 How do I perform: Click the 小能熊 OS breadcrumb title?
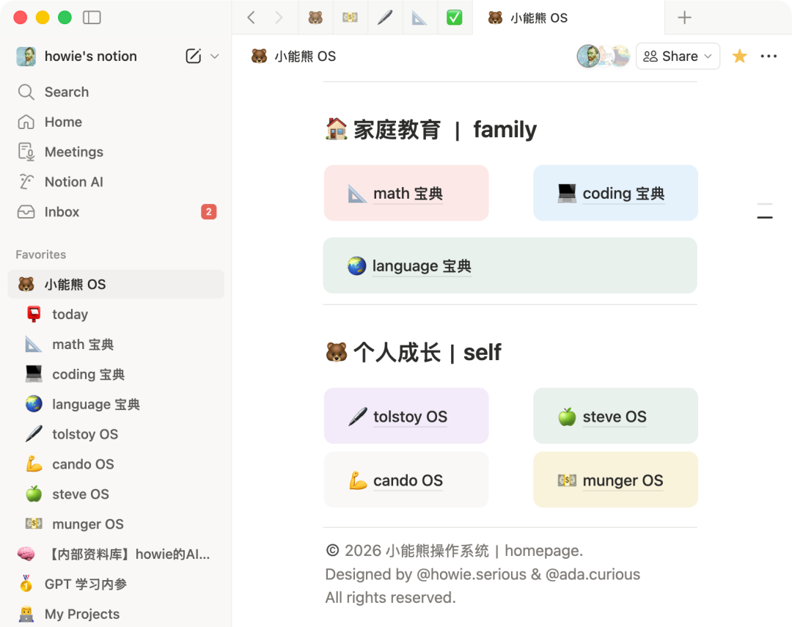pyautogui.click(x=305, y=56)
